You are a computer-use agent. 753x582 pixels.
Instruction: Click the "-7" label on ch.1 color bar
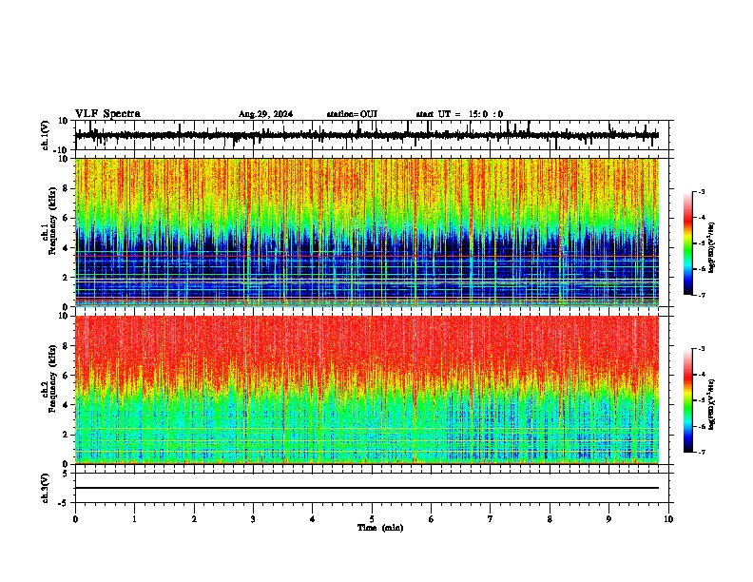tap(701, 295)
